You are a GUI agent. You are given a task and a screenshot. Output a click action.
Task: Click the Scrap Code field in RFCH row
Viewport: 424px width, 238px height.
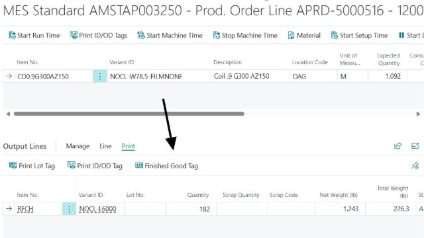[x=291, y=209]
